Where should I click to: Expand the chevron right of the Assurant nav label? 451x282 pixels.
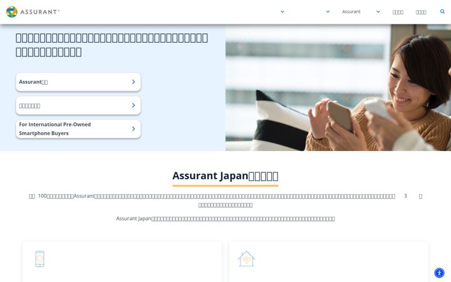tap(378, 12)
